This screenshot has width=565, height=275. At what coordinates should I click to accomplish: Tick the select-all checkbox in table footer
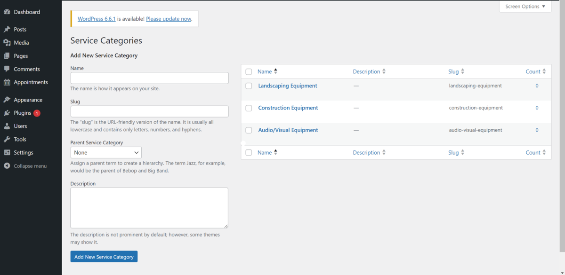point(249,153)
